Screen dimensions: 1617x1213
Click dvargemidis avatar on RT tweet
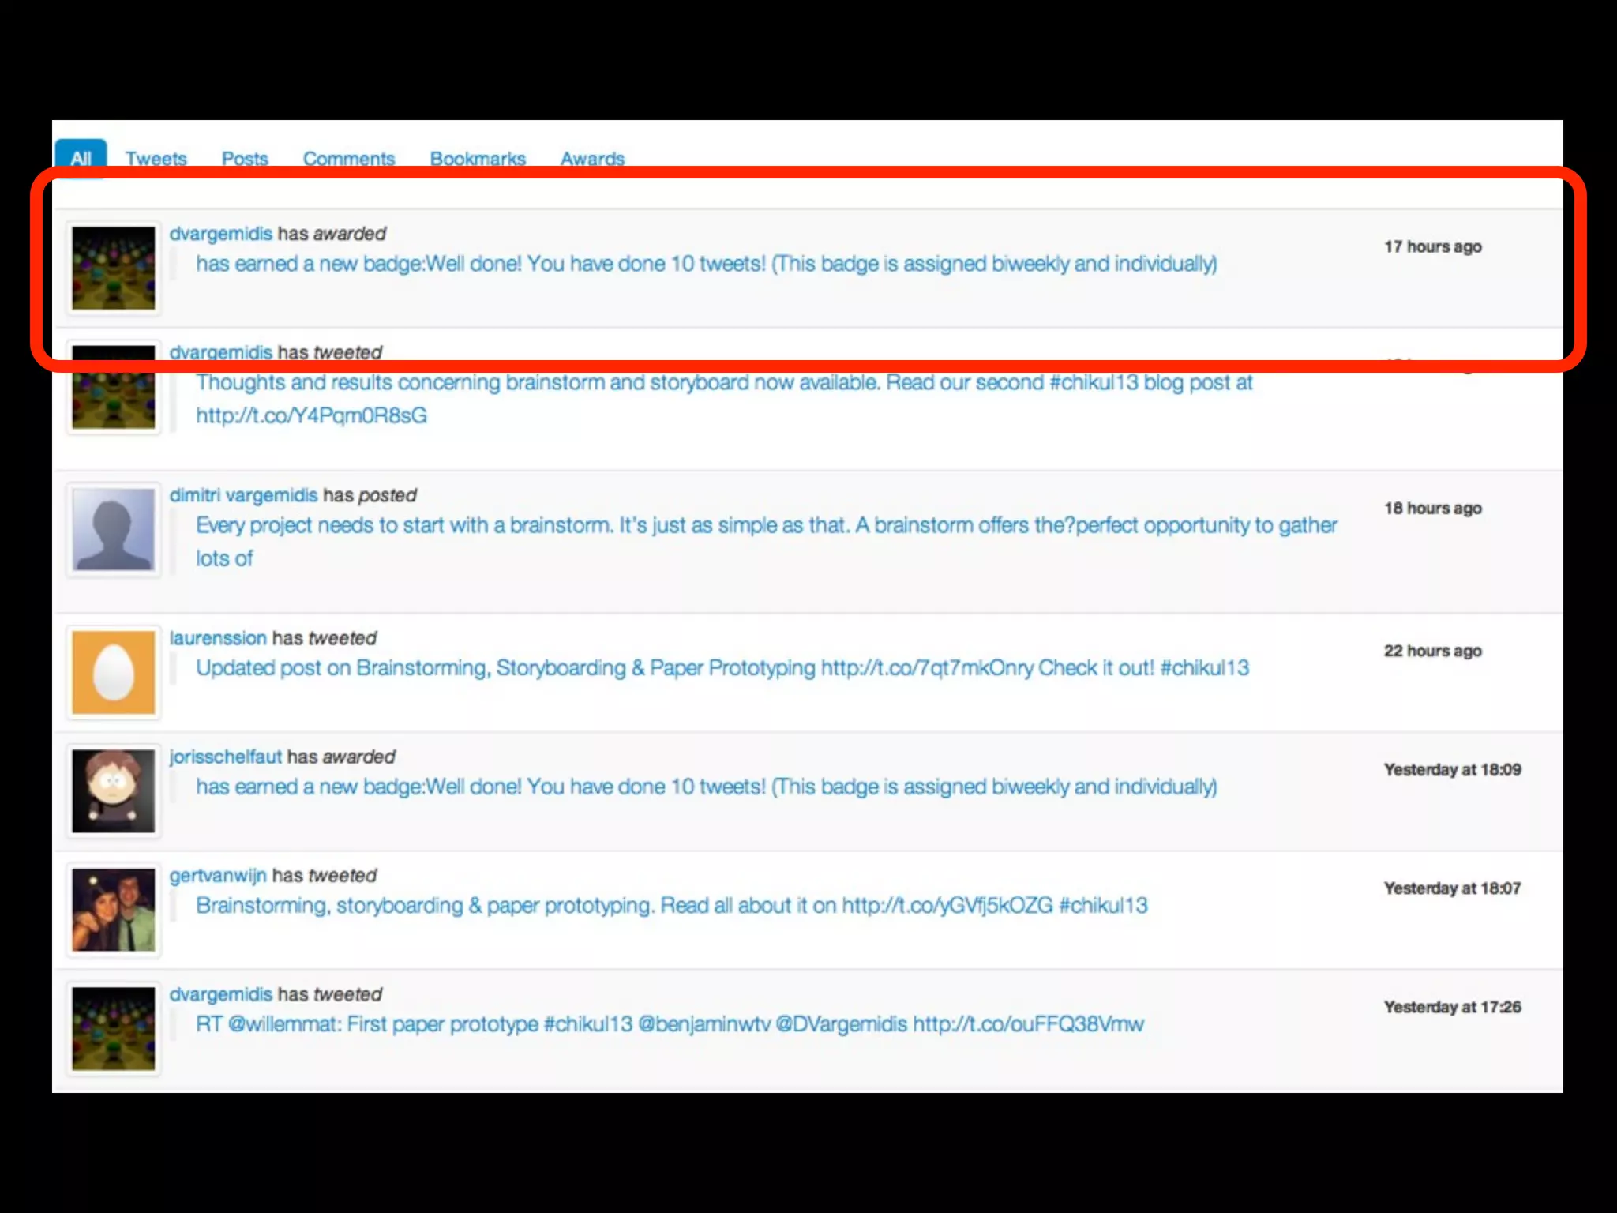point(114,1028)
